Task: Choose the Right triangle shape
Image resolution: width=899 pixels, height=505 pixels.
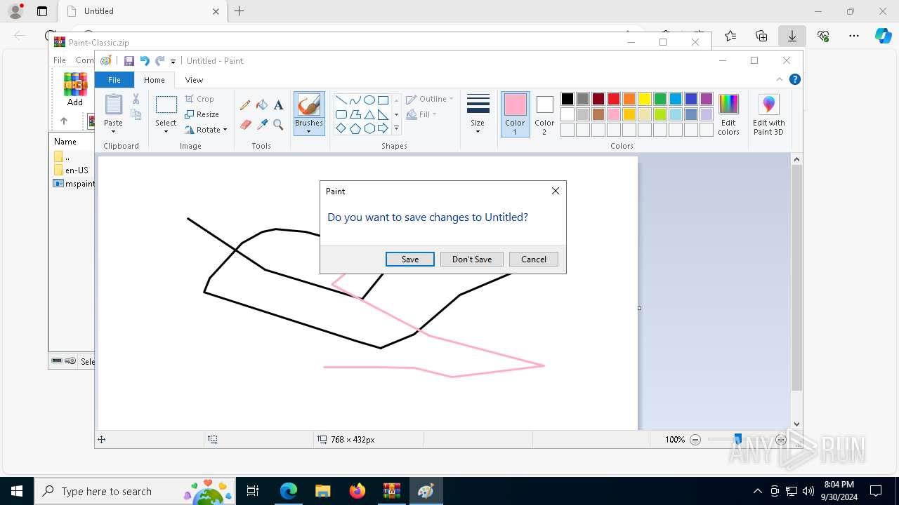Action: pyautogui.click(x=383, y=114)
